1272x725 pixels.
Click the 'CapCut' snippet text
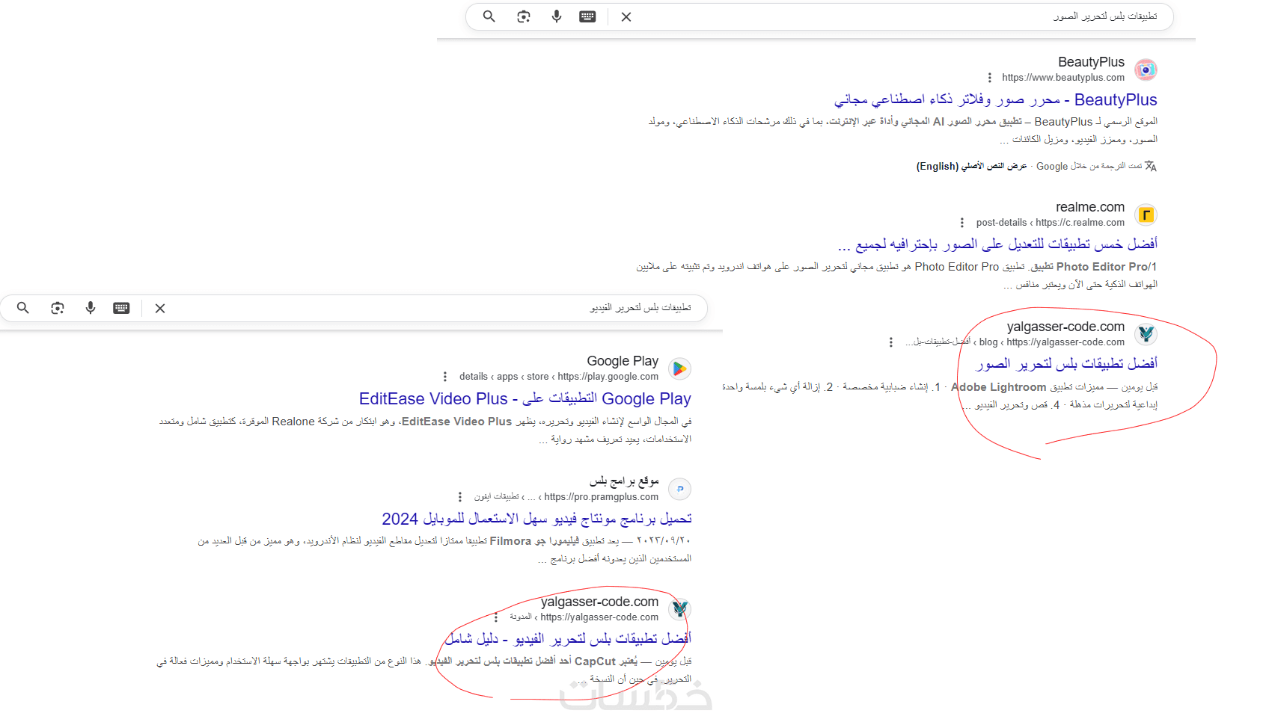coord(596,661)
